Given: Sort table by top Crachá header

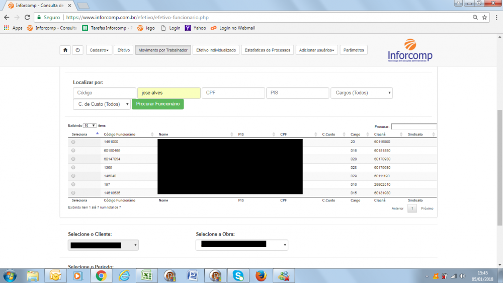Looking at the screenshot, I should pyautogui.click(x=380, y=134).
